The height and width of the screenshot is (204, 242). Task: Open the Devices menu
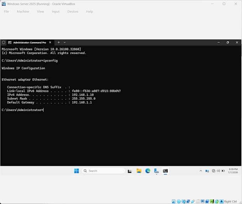click(73, 12)
